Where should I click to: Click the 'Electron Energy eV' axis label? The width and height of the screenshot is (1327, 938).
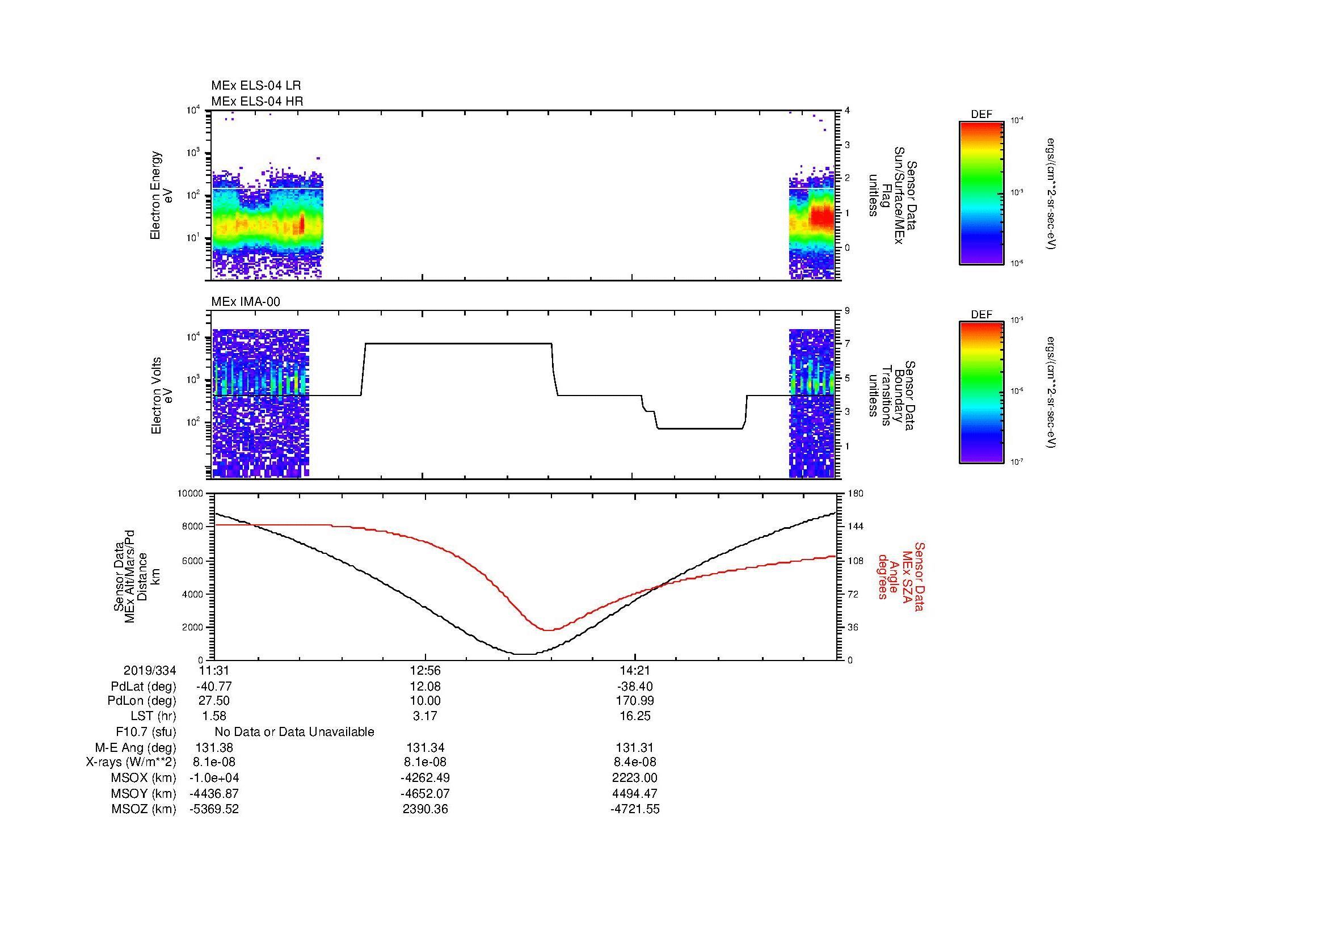pyautogui.click(x=161, y=195)
